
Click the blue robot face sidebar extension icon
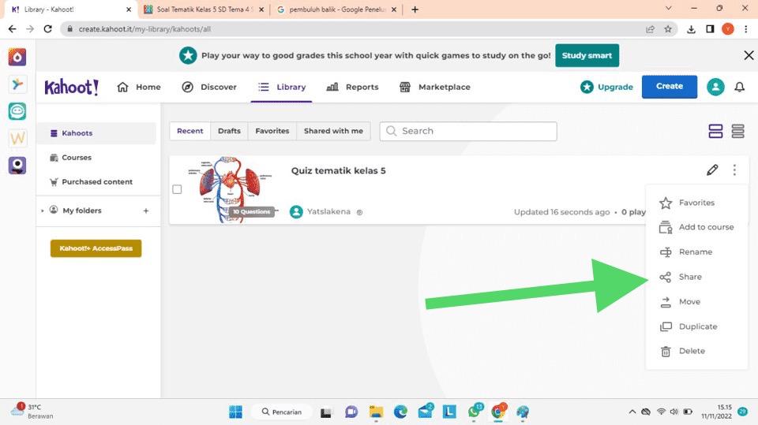17,111
